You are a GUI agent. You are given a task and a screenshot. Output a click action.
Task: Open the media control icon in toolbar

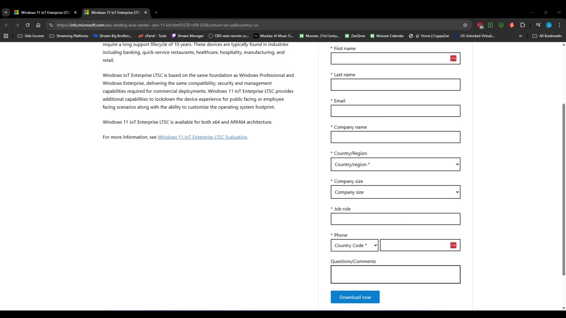[x=538, y=25]
